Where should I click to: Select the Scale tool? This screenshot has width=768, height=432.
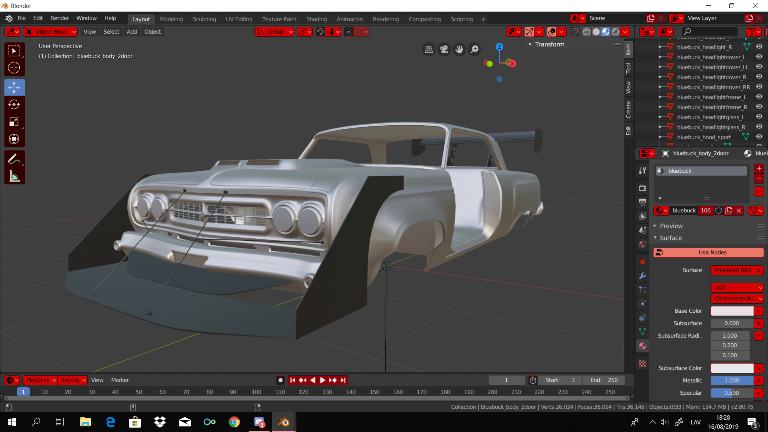click(x=14, y=122)
